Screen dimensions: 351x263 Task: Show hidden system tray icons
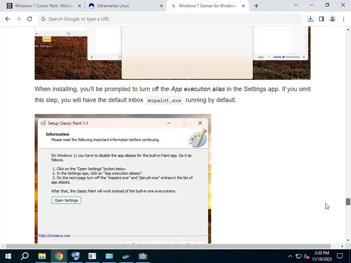(x=290, y=256)
